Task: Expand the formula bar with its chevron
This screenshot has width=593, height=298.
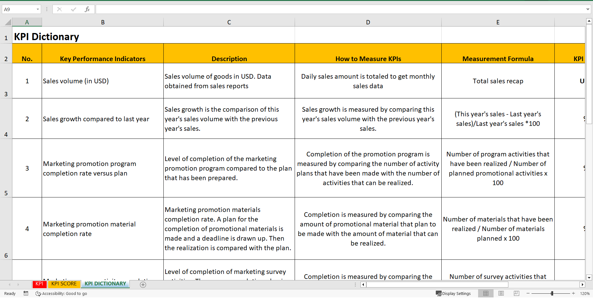Action: (588, 9)
